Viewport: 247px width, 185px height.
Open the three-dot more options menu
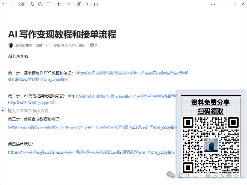click(x=213, y=4)
